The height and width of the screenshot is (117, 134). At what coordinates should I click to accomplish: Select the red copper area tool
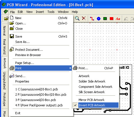(x=111, y=19)
